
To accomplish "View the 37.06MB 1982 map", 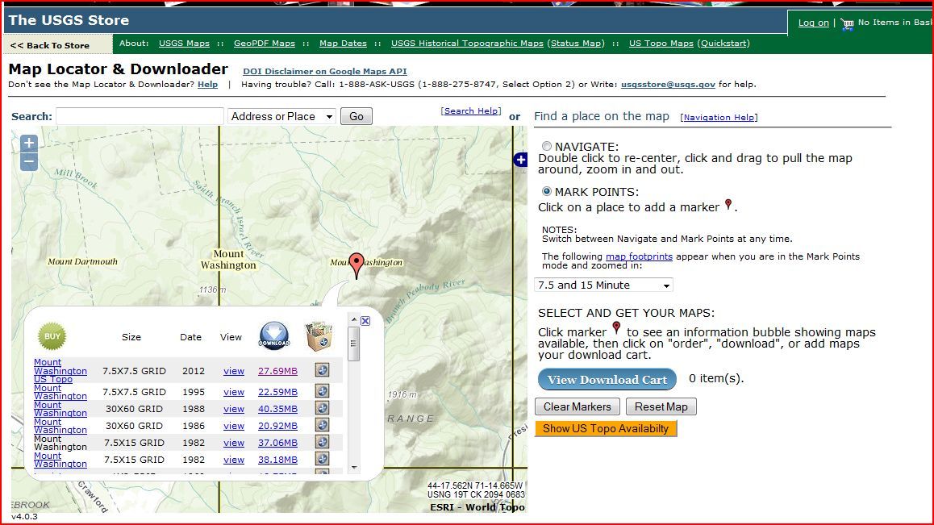I will pos(234,443).
